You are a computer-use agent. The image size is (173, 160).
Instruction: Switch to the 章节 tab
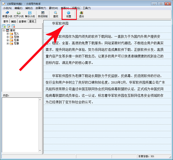6,21
